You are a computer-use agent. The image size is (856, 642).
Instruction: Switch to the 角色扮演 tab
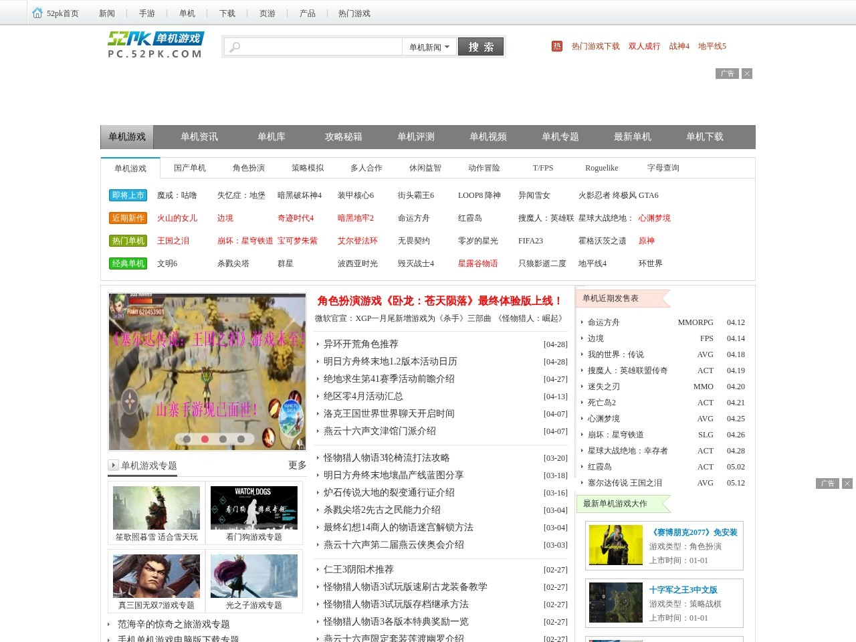tap(249, 168)
